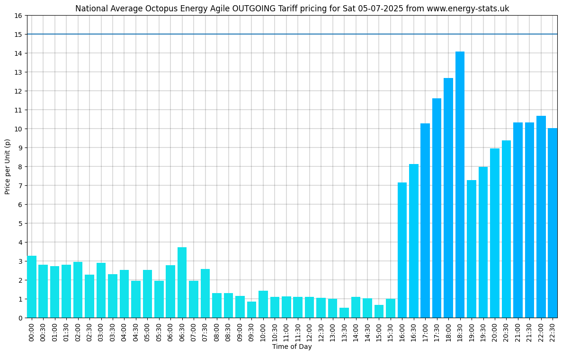The image size is (562, 355).
Task: Click the 16:00 price bar
Action: click(x=402, y=250)
